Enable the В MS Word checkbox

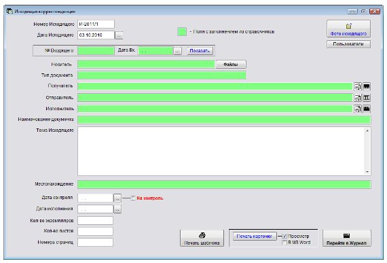tap(284, 243)
